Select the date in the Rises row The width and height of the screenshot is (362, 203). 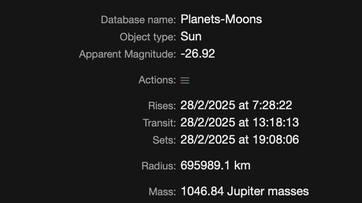tap(208, 105)
